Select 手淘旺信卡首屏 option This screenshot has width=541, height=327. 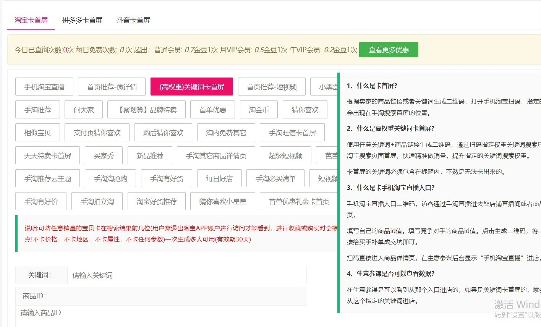292,133
